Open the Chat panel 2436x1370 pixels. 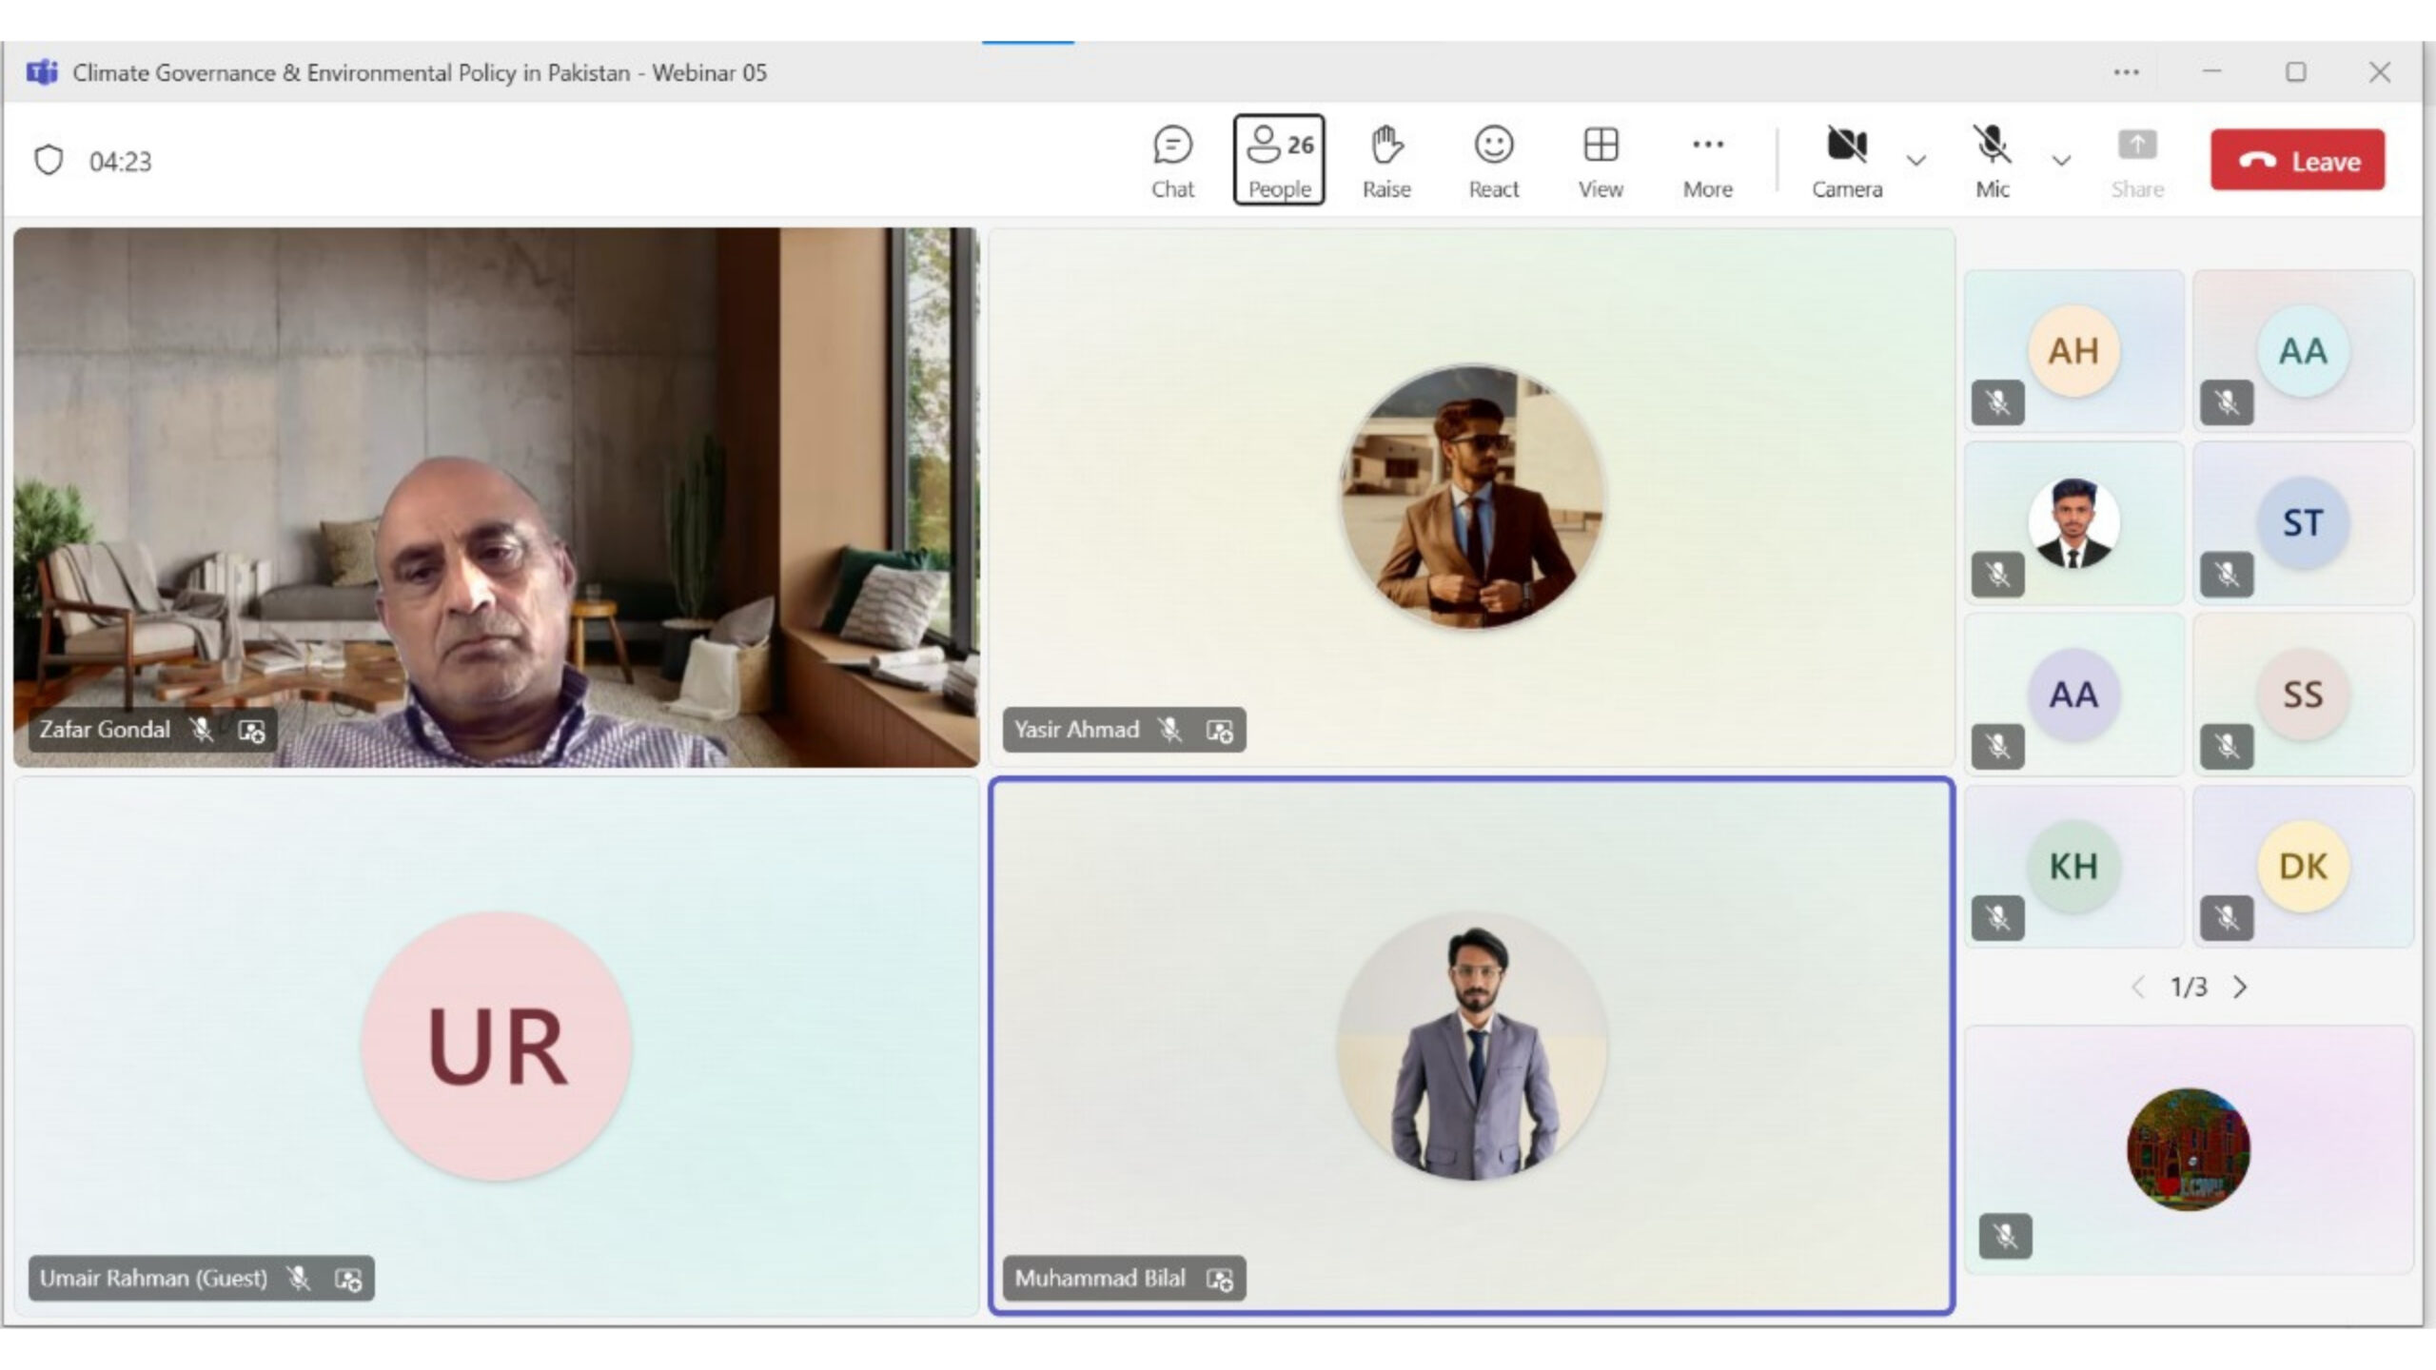pos(1172,161)
